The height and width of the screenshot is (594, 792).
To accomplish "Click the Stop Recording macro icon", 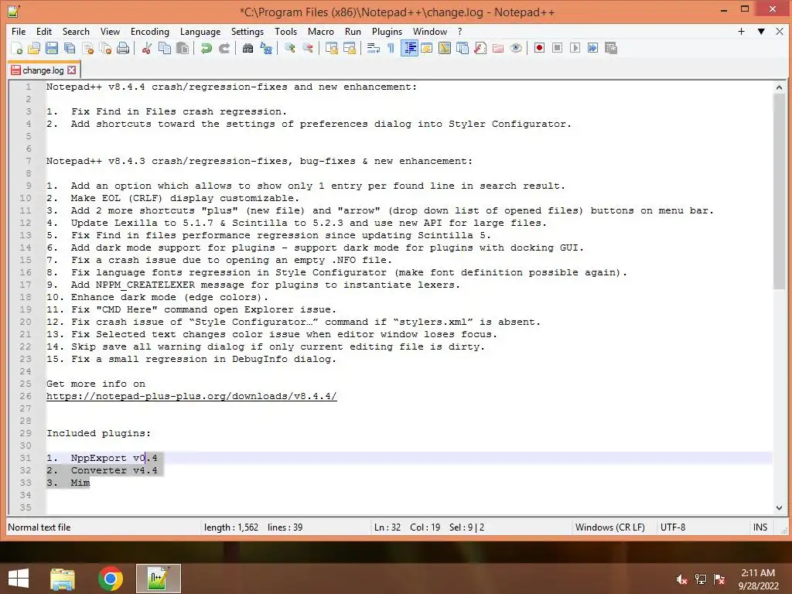I will pos(557,48).
